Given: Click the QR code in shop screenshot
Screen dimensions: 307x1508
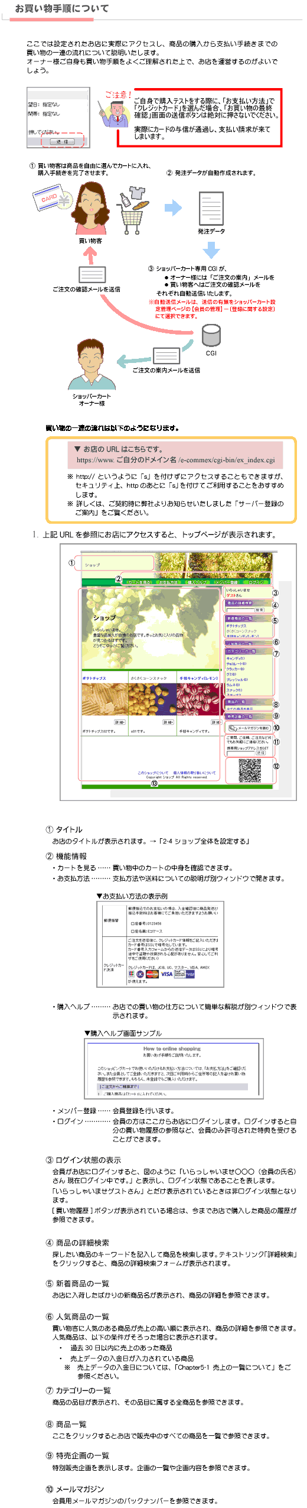Looking at the screenshot, I should pyautogui.click(x=250, y=770).
